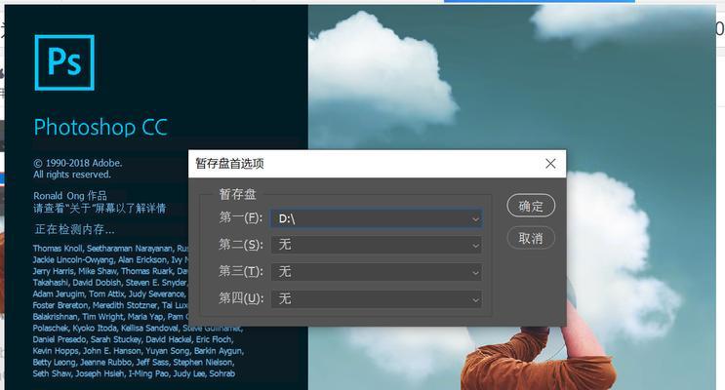725x390 pixels.
Task: Confirm with the 确定 button
Action: coord(531,206)
